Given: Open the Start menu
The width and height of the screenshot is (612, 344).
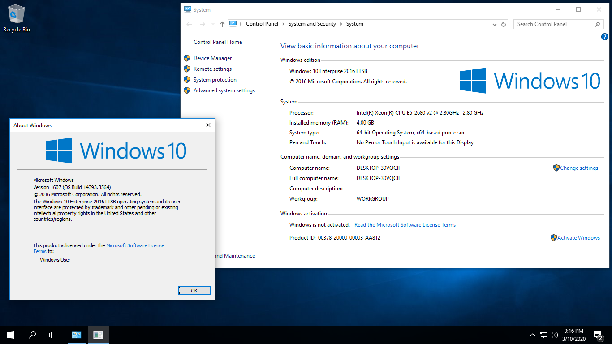Looking at the screenshot, I should coord(11,335).
